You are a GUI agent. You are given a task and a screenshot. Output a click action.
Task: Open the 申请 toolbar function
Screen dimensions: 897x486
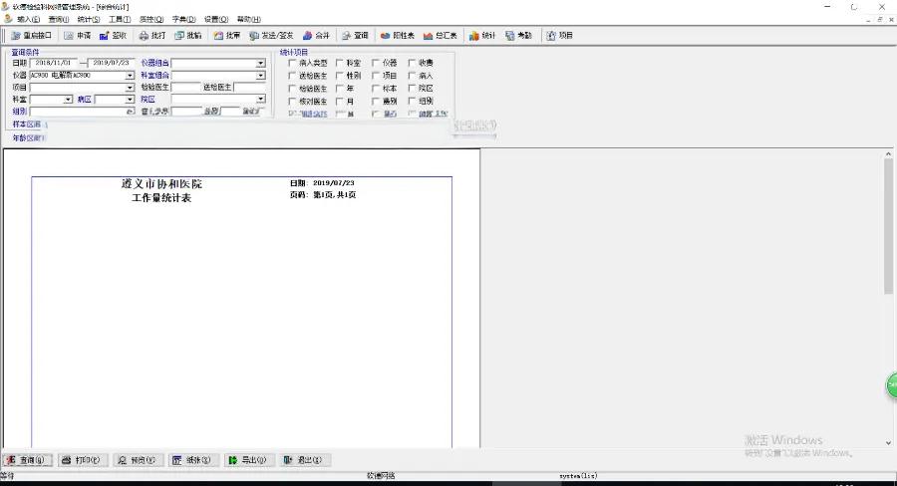point(77,36)
